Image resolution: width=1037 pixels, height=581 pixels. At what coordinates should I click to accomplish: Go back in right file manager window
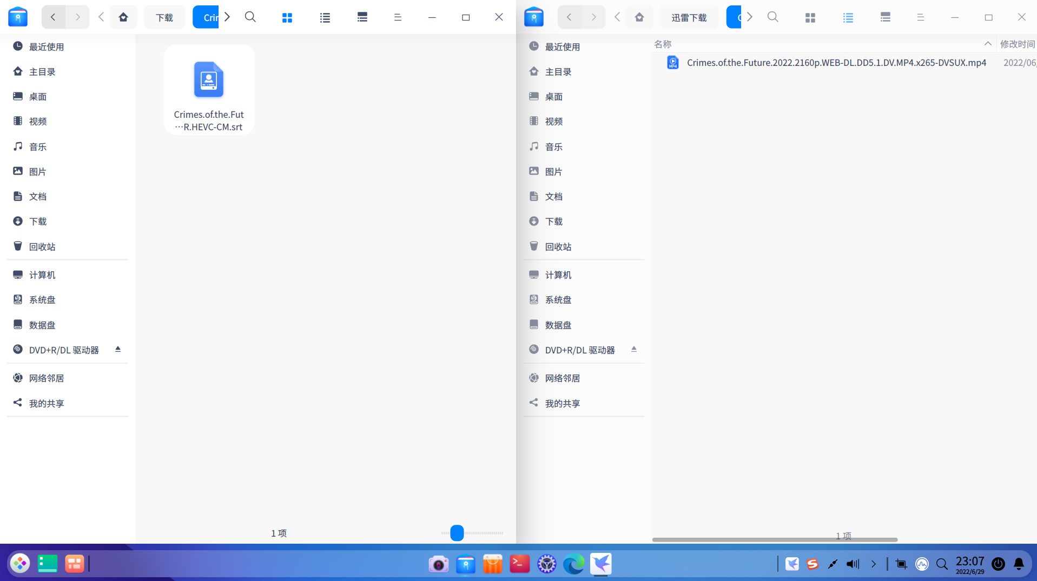point(569,17)
